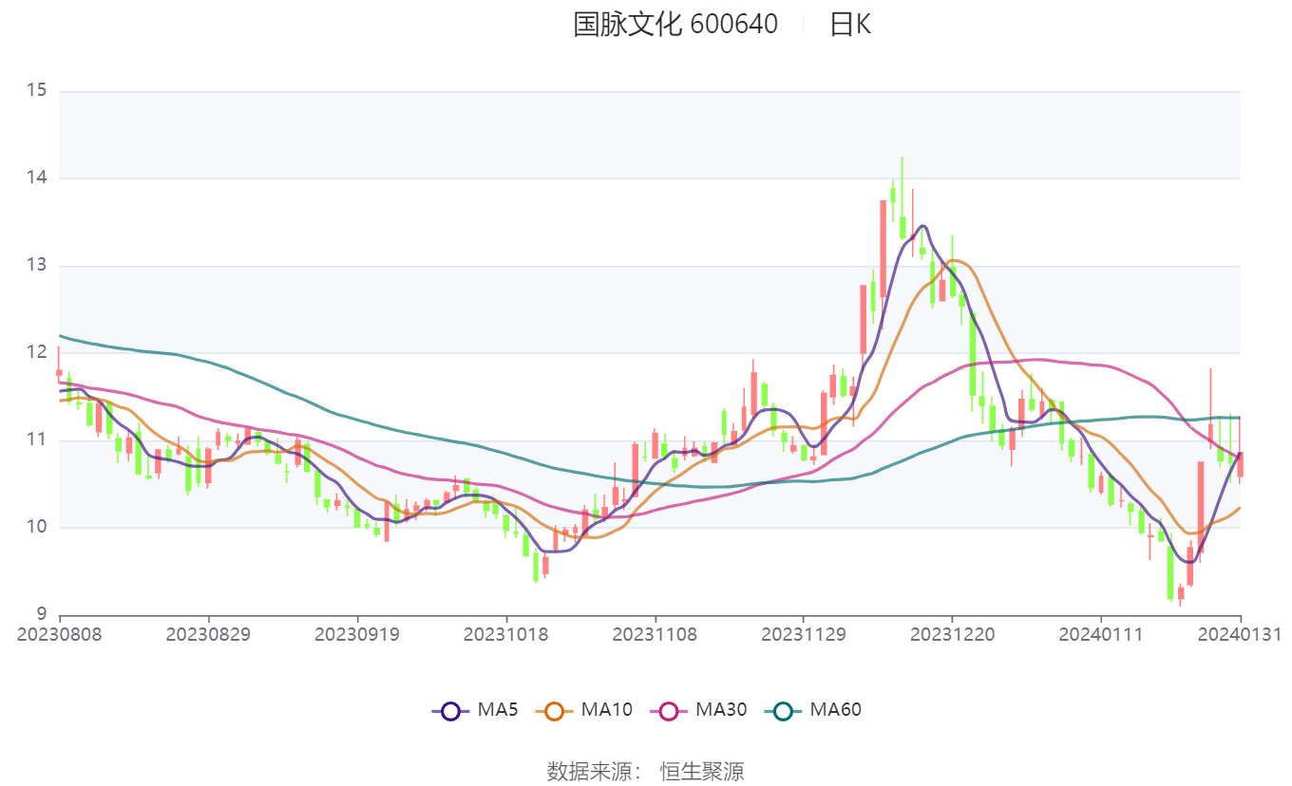Click the 20240131 date axis label
The image size is (1292, 786).
(x=1240, y=633)
